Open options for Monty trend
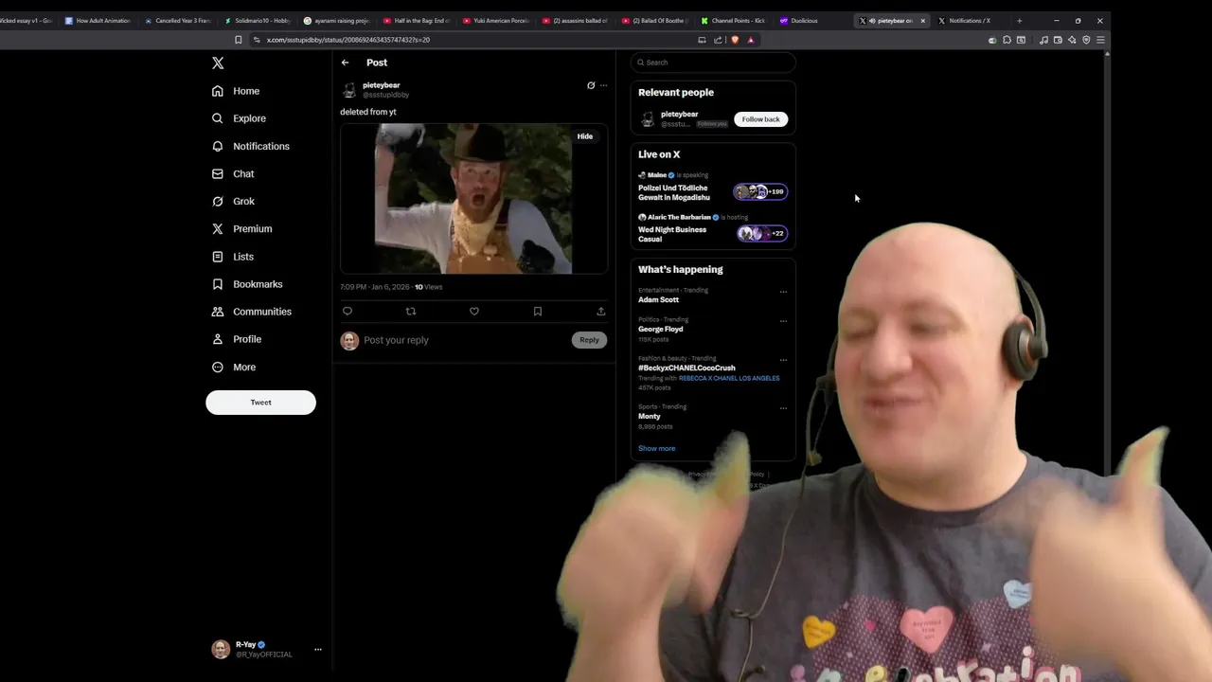Viewport: 1212px width, 682px height. pyautogui.click(x=783, y=408)
